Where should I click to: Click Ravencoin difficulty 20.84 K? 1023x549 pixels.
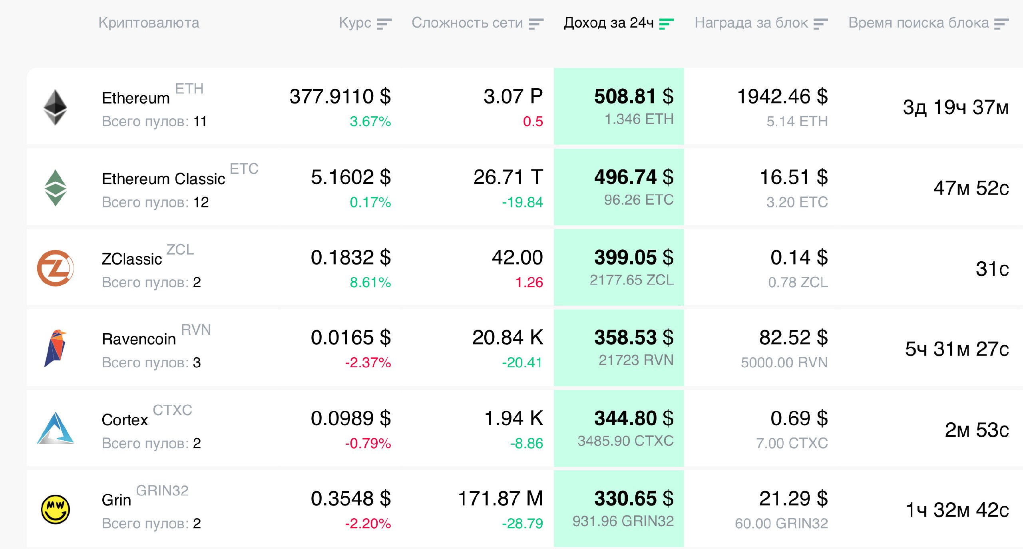click(x=508, y=338)
